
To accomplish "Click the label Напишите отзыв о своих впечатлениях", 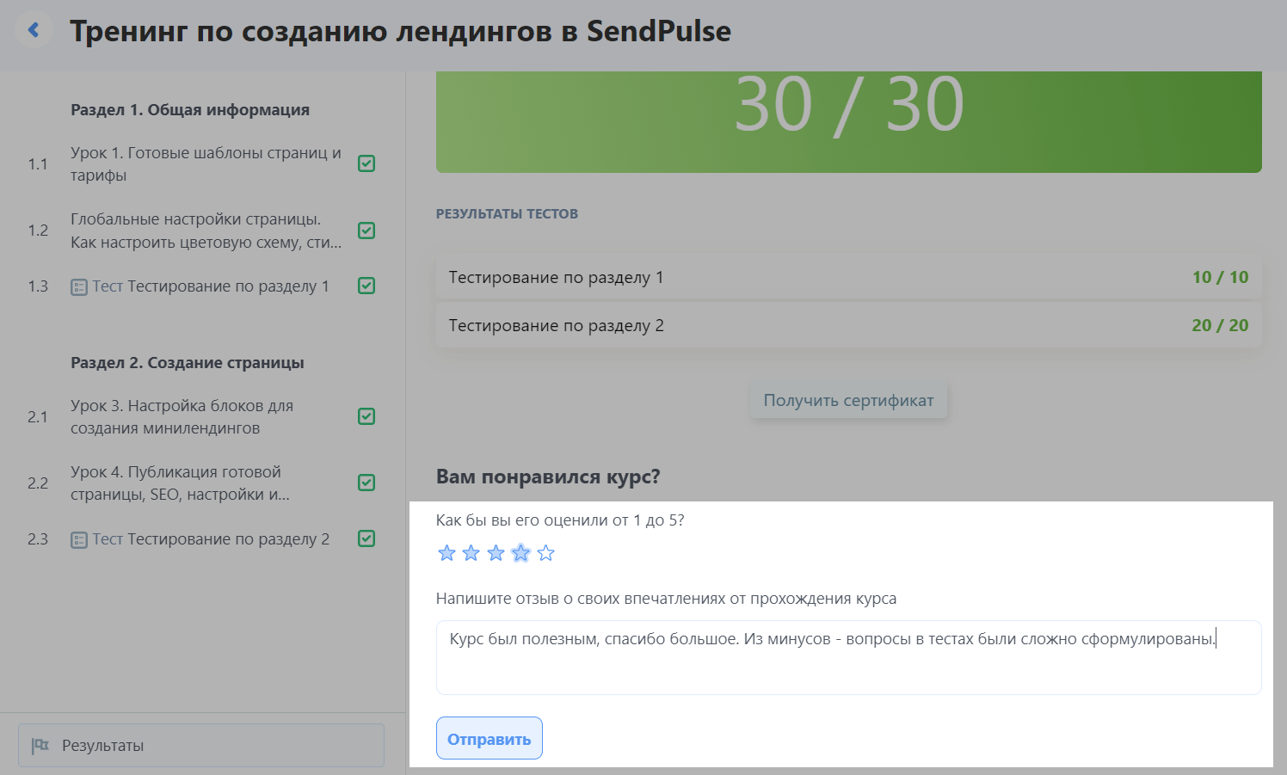I will click(666, 598).
